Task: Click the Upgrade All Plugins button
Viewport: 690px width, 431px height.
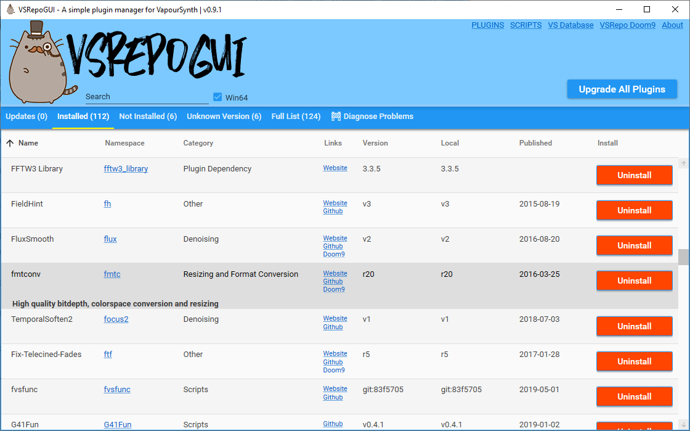Action: pos(622,89)
